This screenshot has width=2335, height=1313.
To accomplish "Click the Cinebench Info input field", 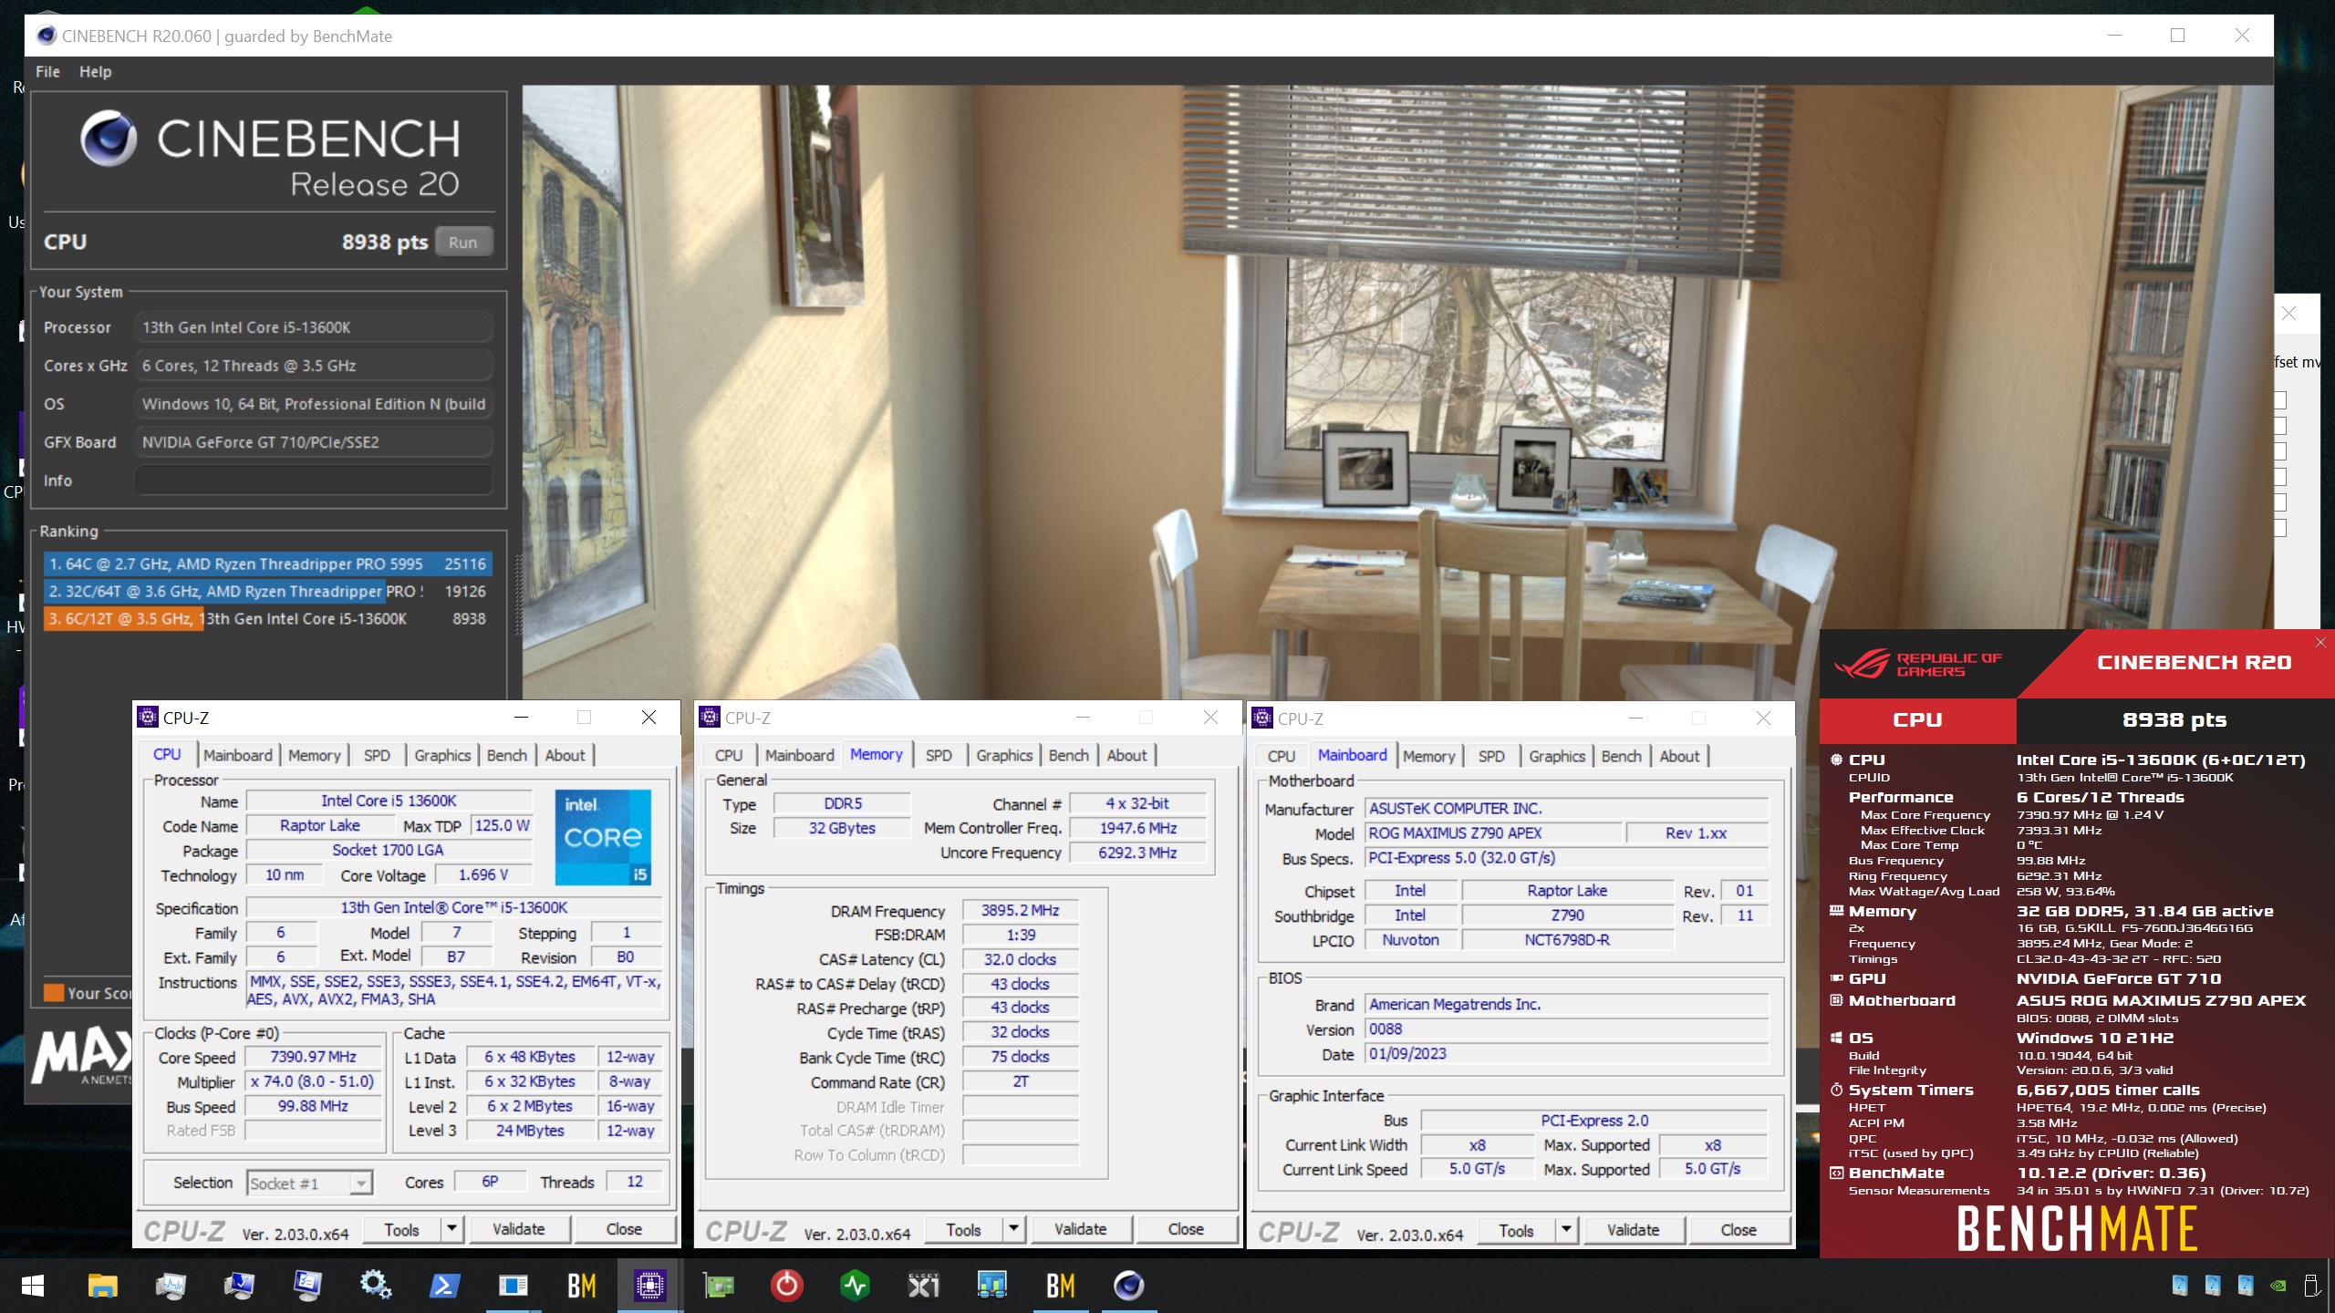I will tap(314, 481).
